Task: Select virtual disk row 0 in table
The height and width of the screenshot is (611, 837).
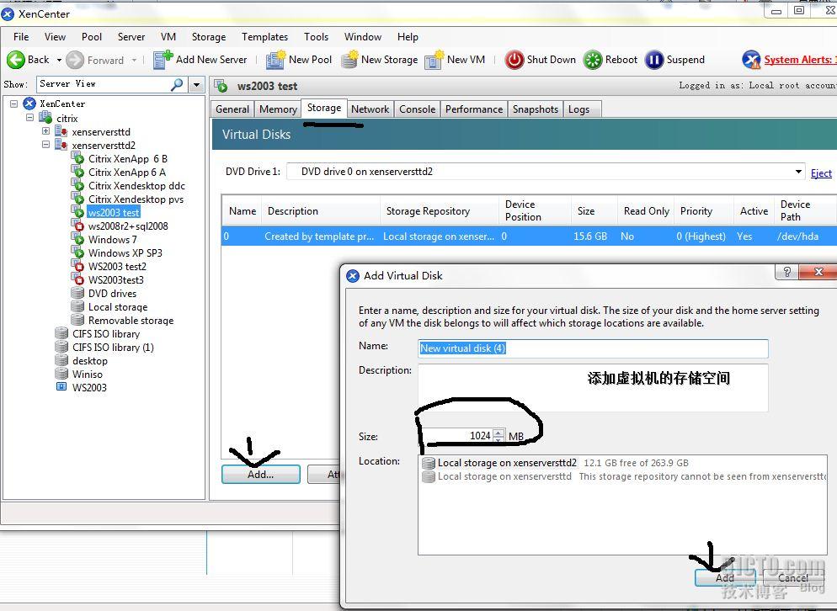Action: coord(529,236)
